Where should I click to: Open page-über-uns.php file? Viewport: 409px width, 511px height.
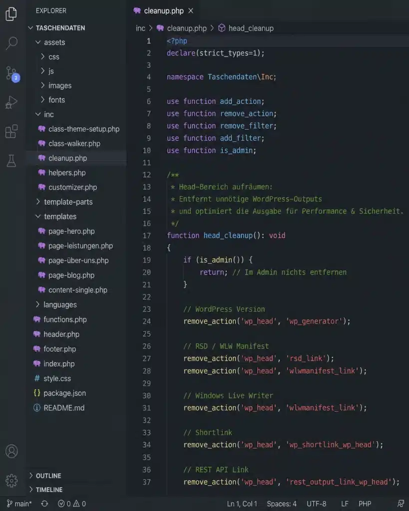click(x=73, y=260)
